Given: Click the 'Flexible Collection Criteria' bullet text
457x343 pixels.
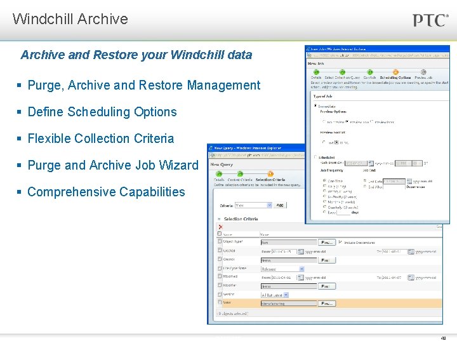Looking at the screenshot, I should 101,138.
